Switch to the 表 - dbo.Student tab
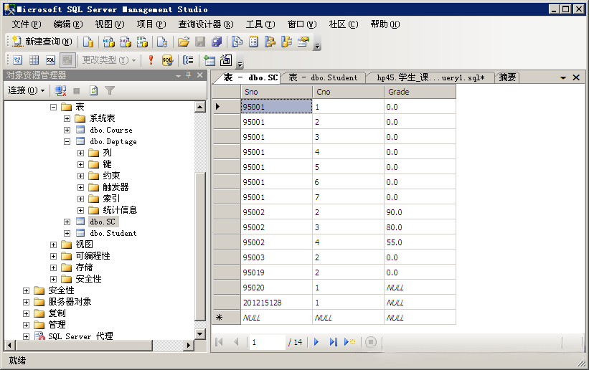The image size is (589, 370). 323,77
